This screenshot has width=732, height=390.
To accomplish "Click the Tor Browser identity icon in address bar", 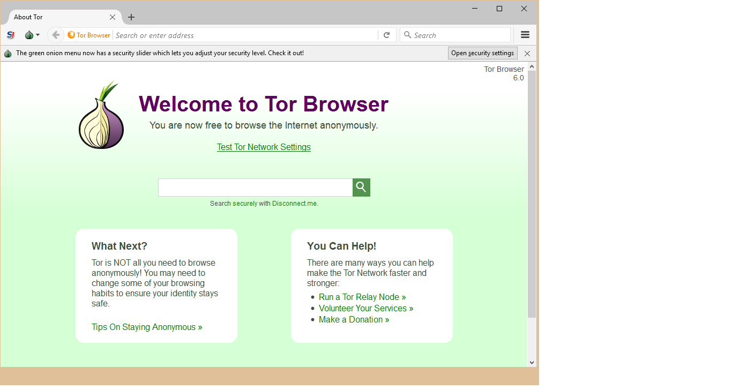I will [x=89, y=35].
